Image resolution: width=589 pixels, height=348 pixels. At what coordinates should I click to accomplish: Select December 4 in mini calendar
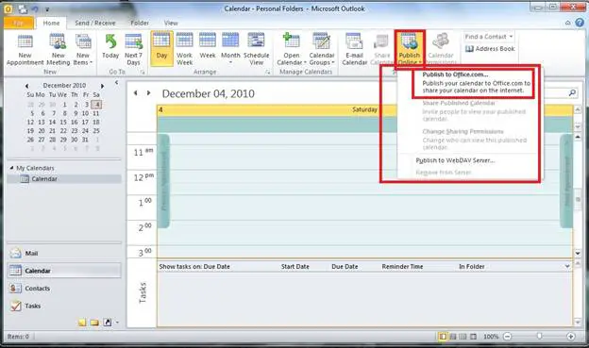(97, 105)
